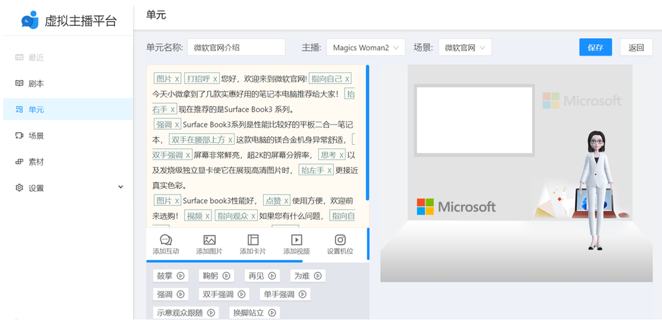Click the script editor vertical scrollbar
Screen dimensions: 662x320
pos(368,132)
